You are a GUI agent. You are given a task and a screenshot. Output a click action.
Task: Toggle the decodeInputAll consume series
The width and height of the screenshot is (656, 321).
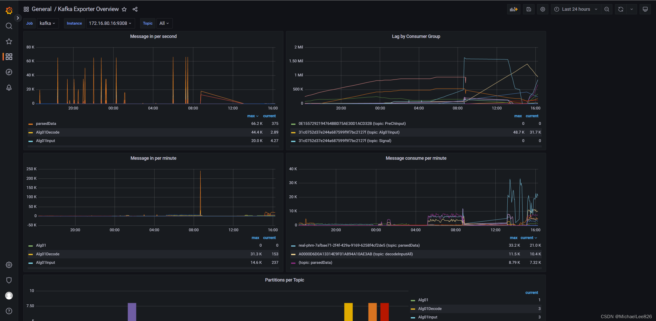(356, 254)
